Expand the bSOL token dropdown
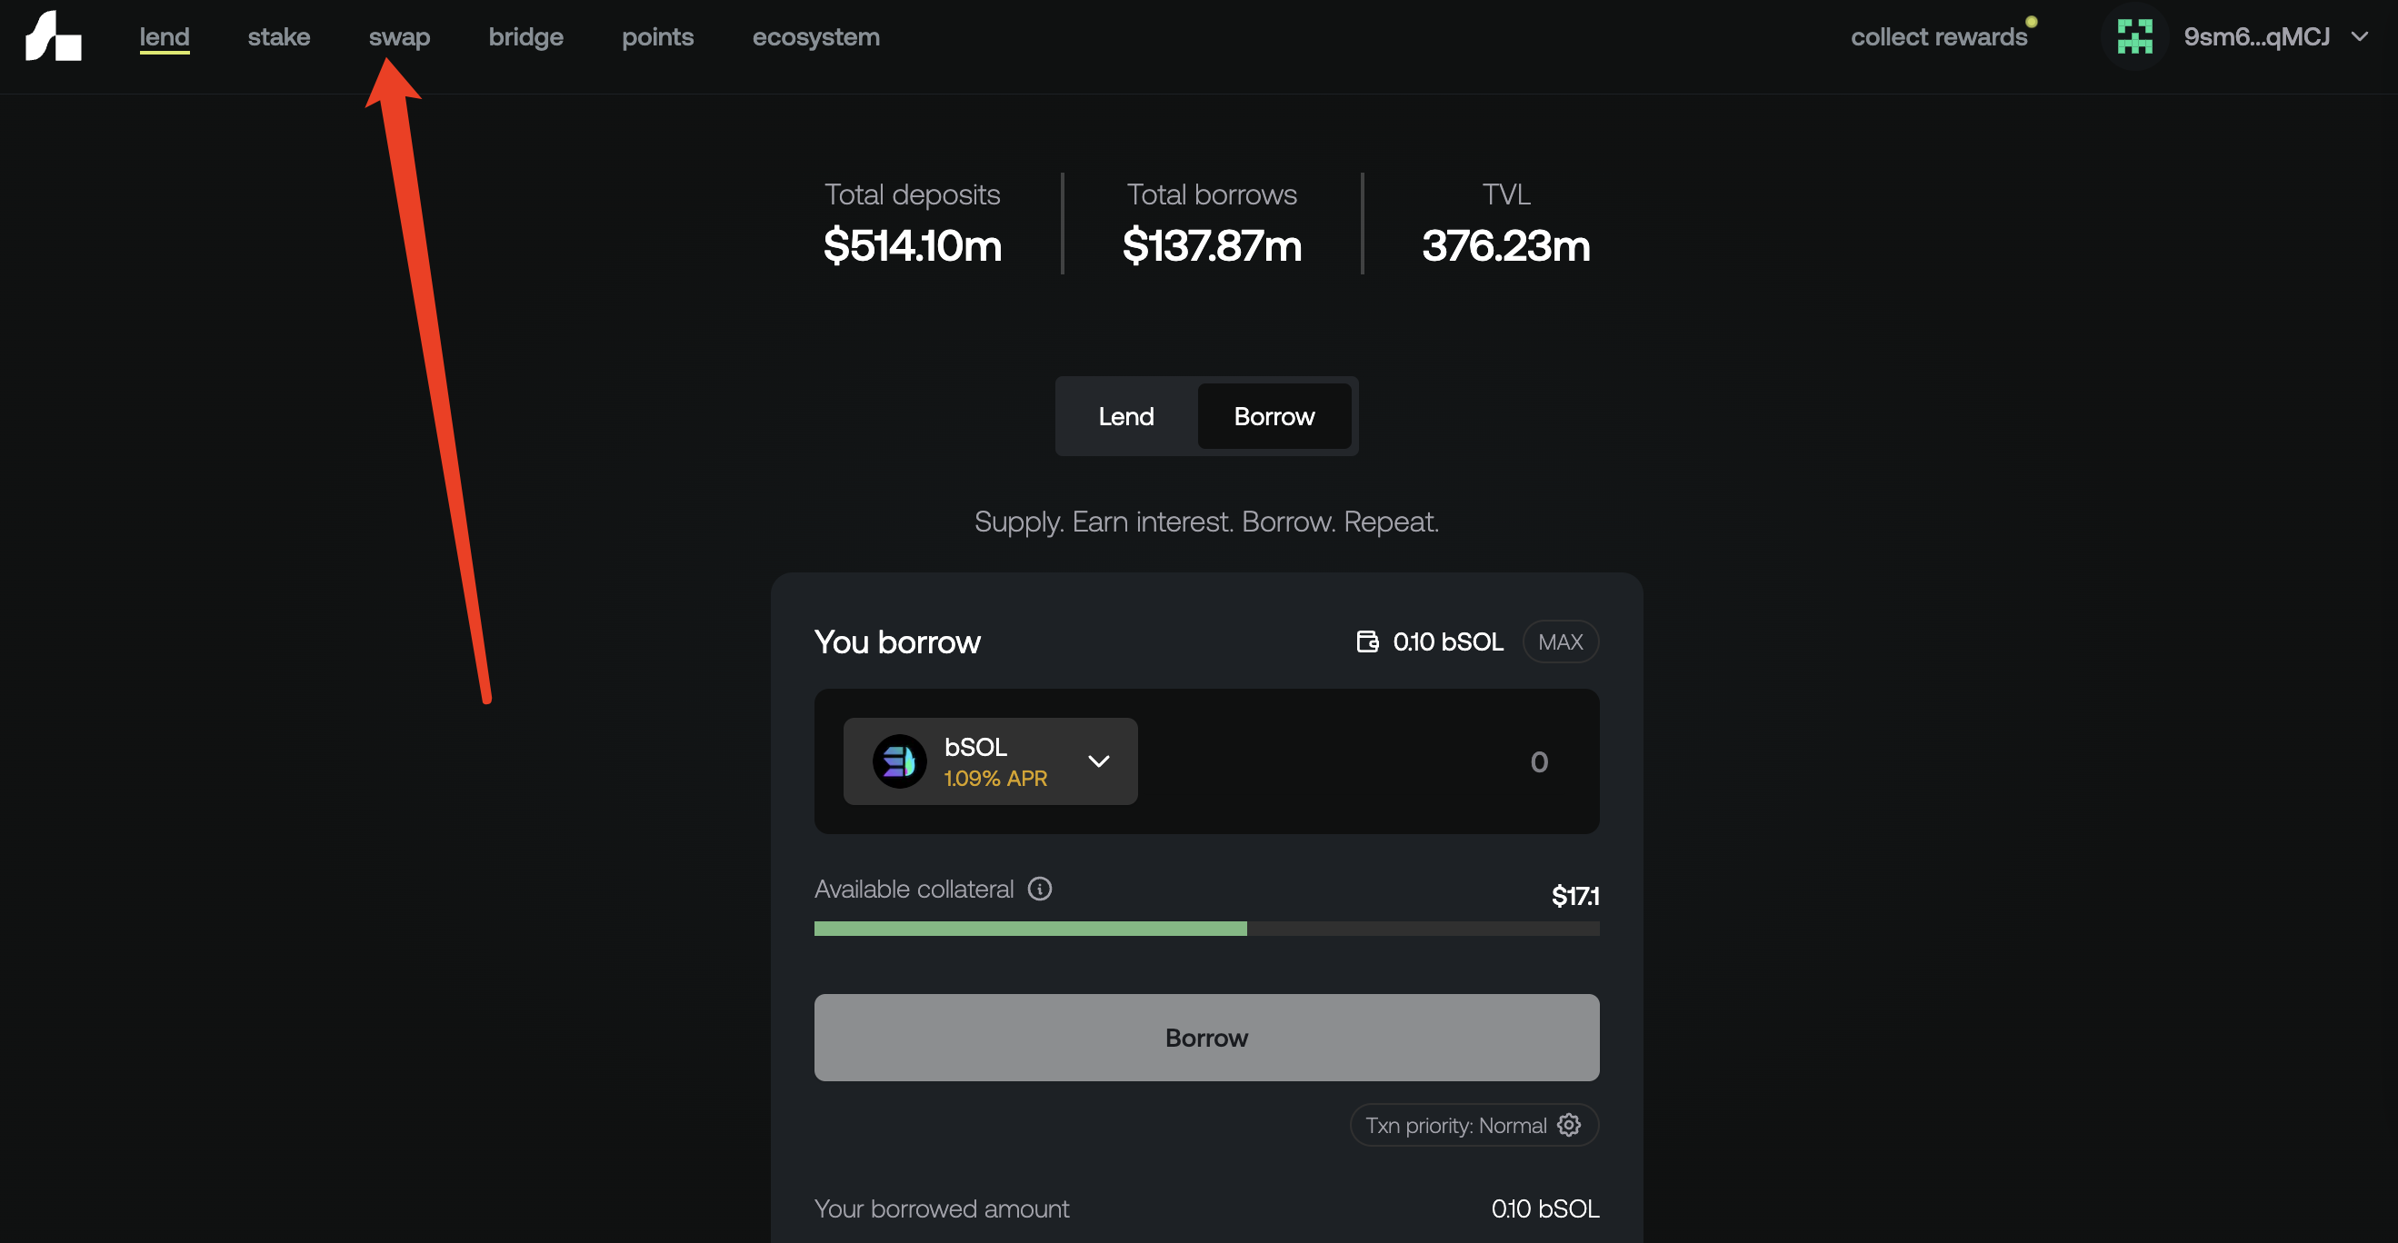This screenshot has height=1243, width=2398. click(x=1098, y=761)
